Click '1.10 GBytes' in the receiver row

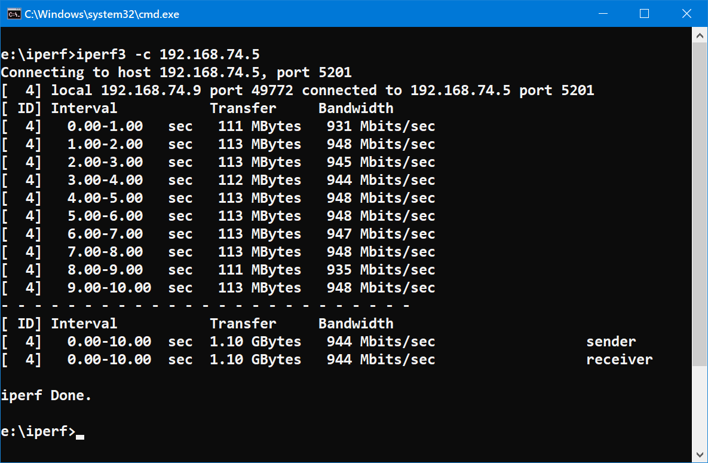point(256,360)
